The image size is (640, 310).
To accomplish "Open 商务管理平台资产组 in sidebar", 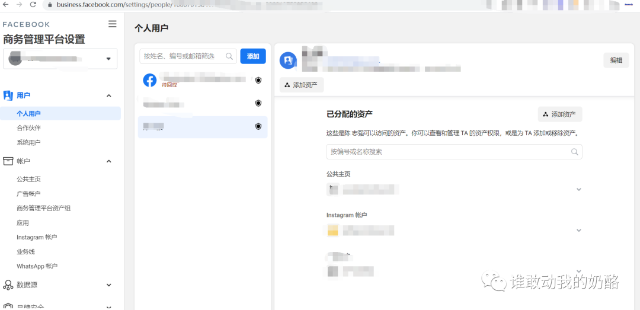I will point(44,208).
